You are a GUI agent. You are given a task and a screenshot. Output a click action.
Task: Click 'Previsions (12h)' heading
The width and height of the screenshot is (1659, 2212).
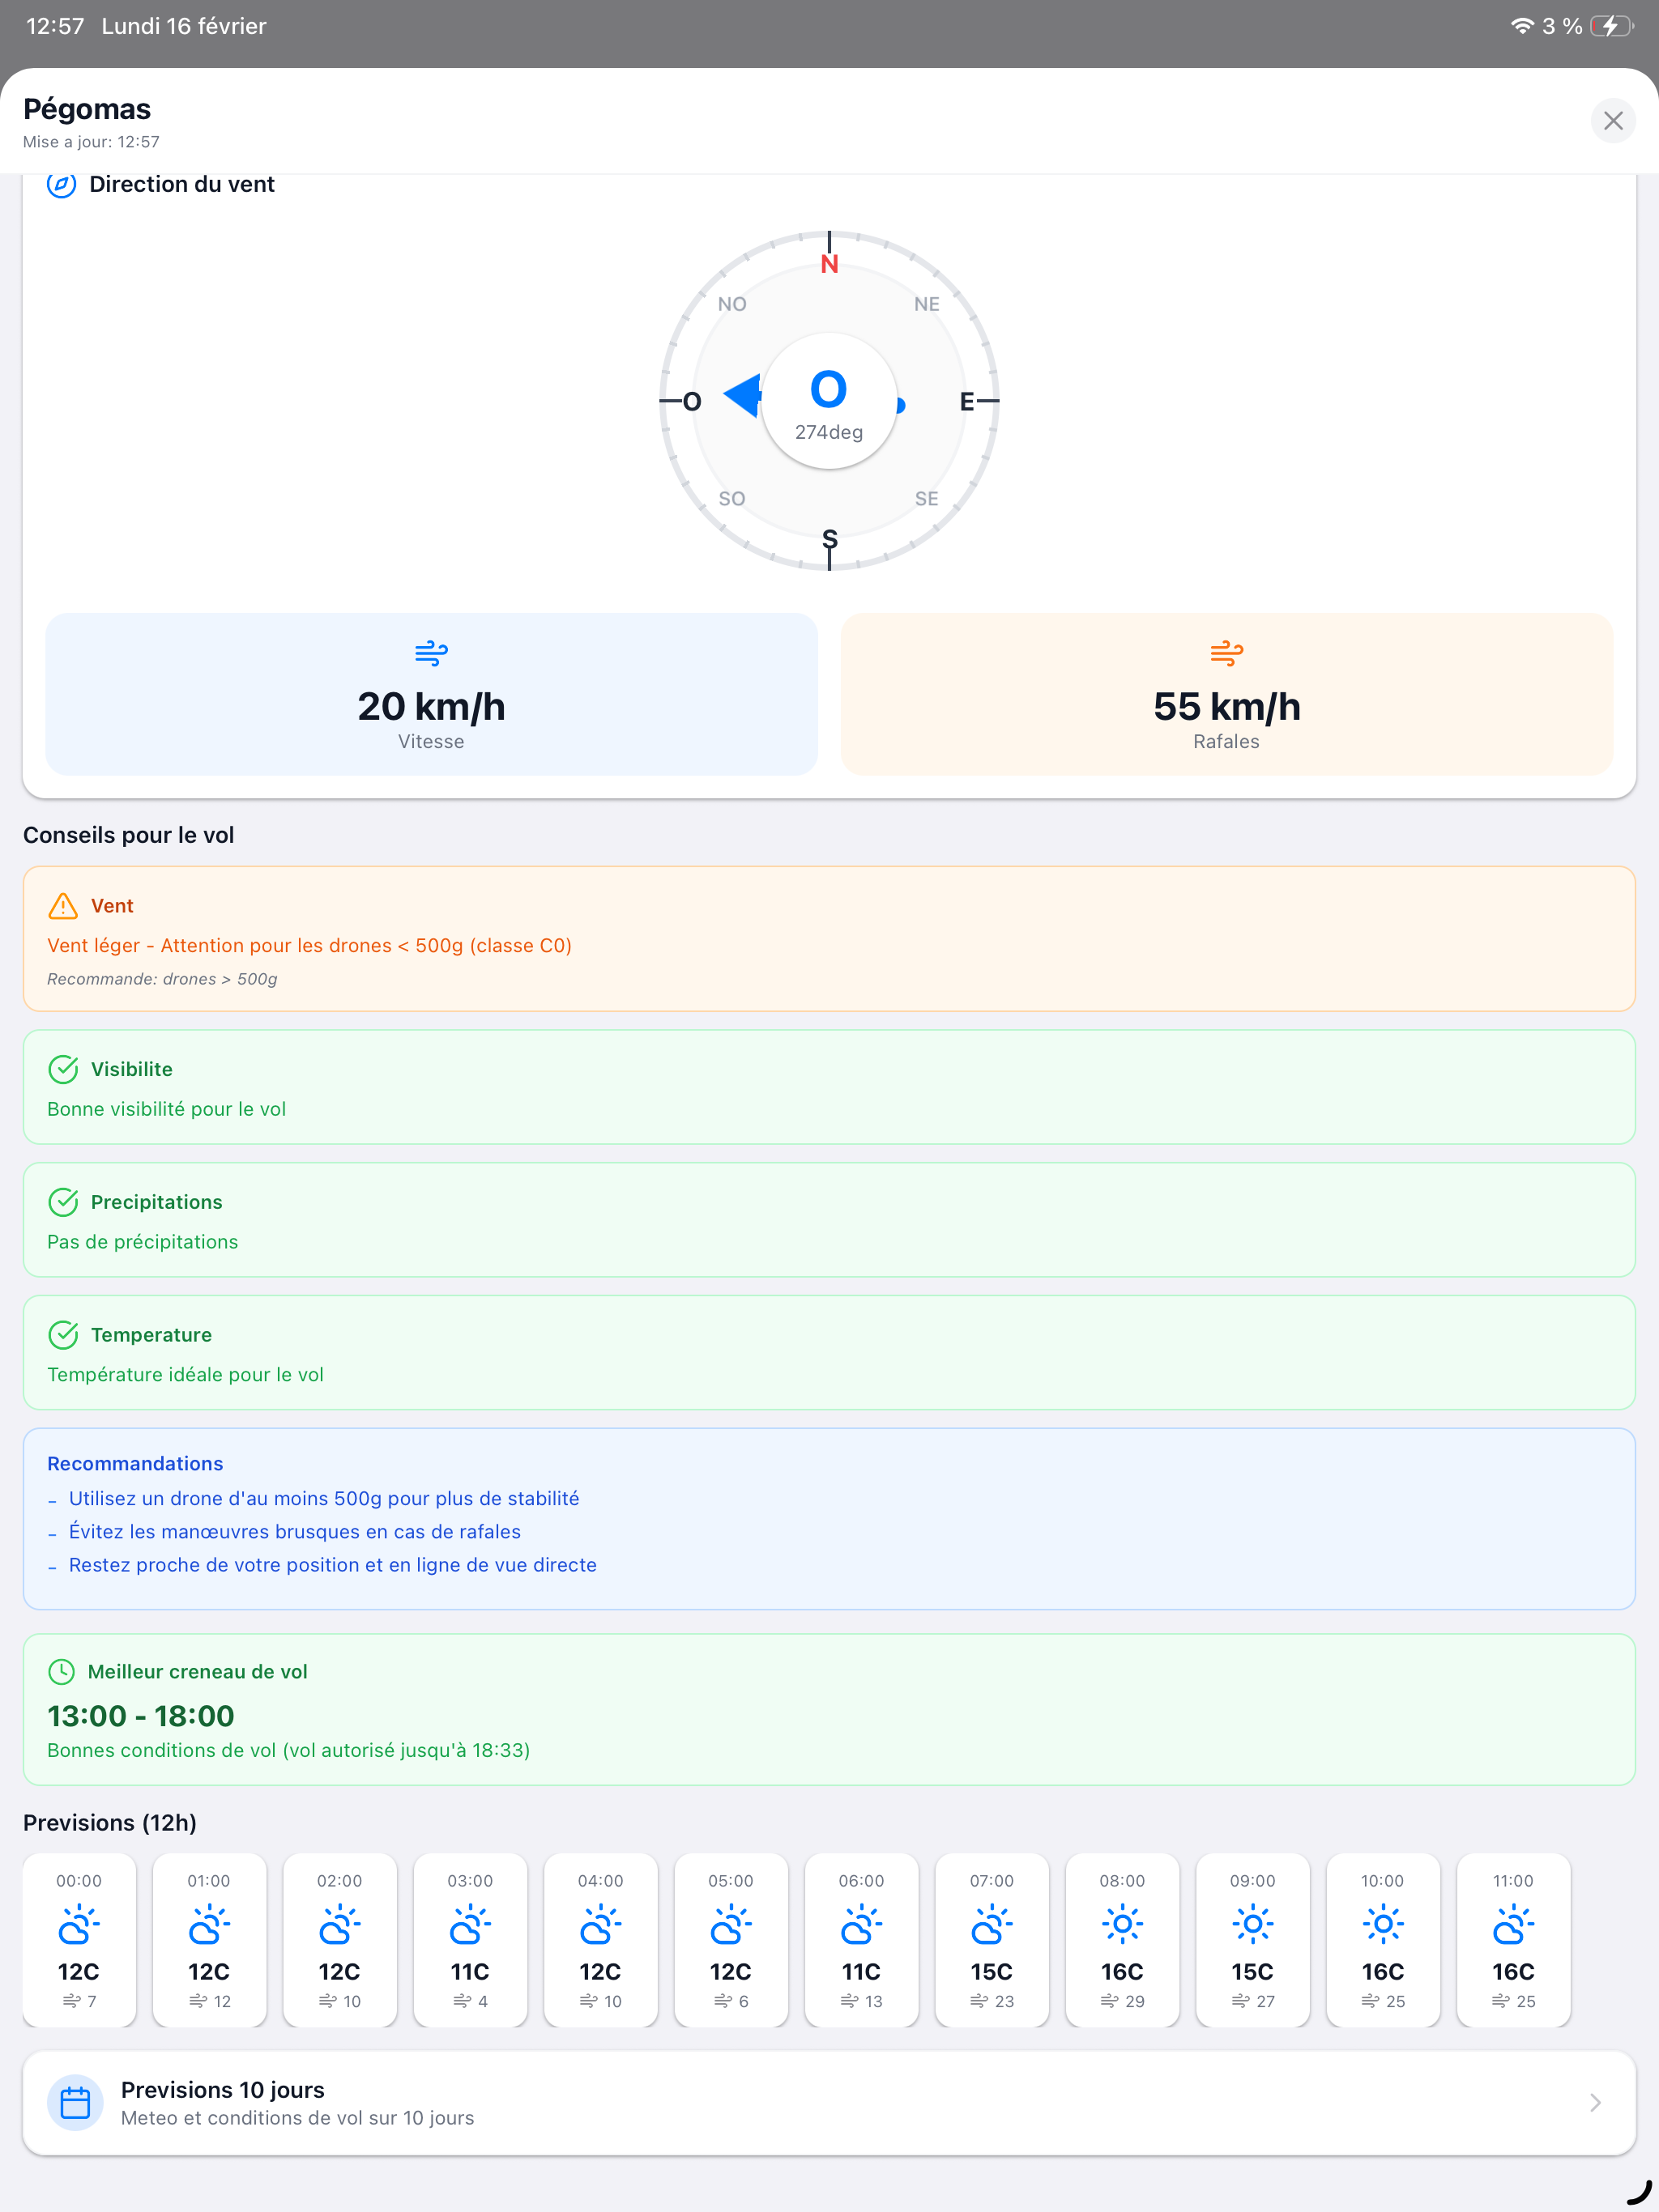click(109, 1823)
